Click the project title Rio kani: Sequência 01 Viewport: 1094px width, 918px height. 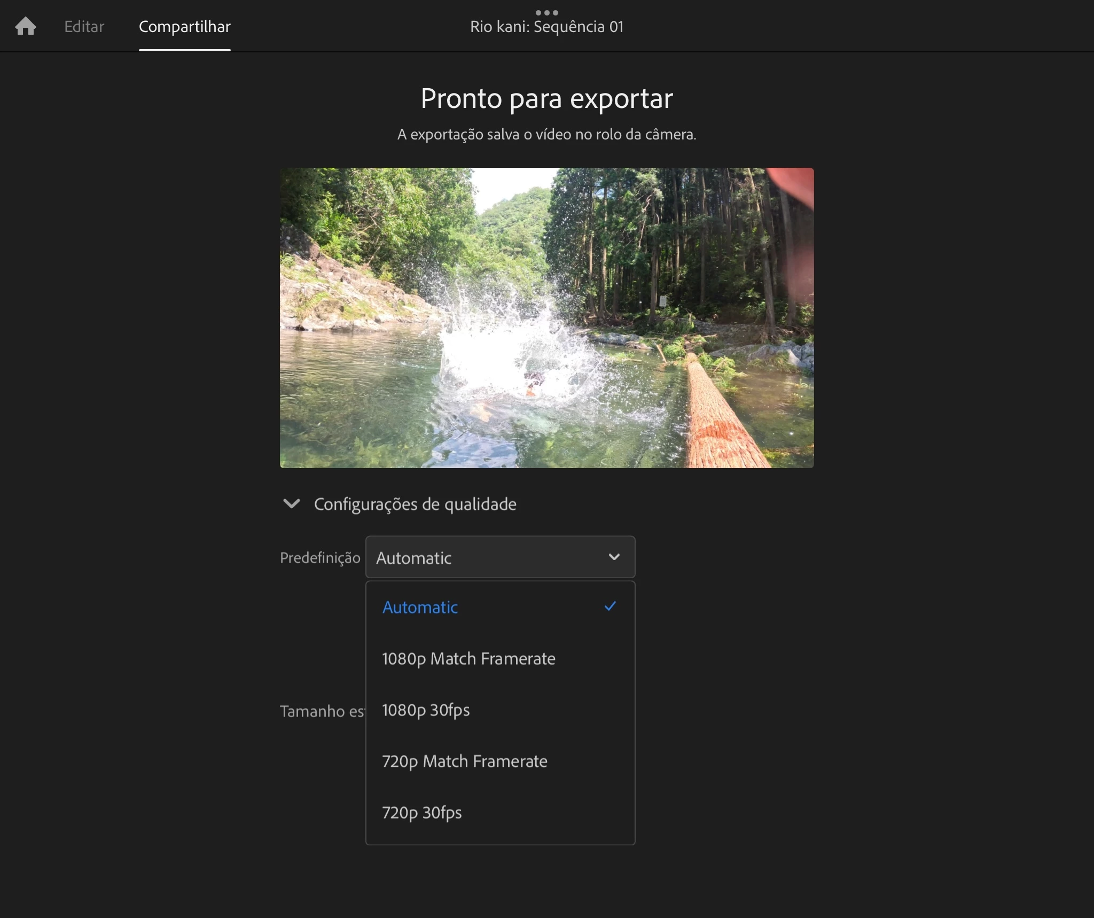546,27
